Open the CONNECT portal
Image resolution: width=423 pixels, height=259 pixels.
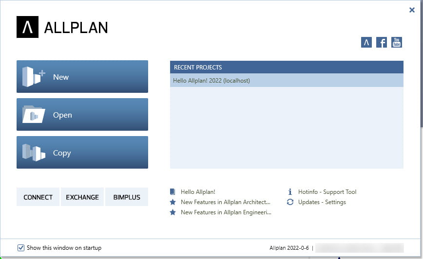[38, 197]
